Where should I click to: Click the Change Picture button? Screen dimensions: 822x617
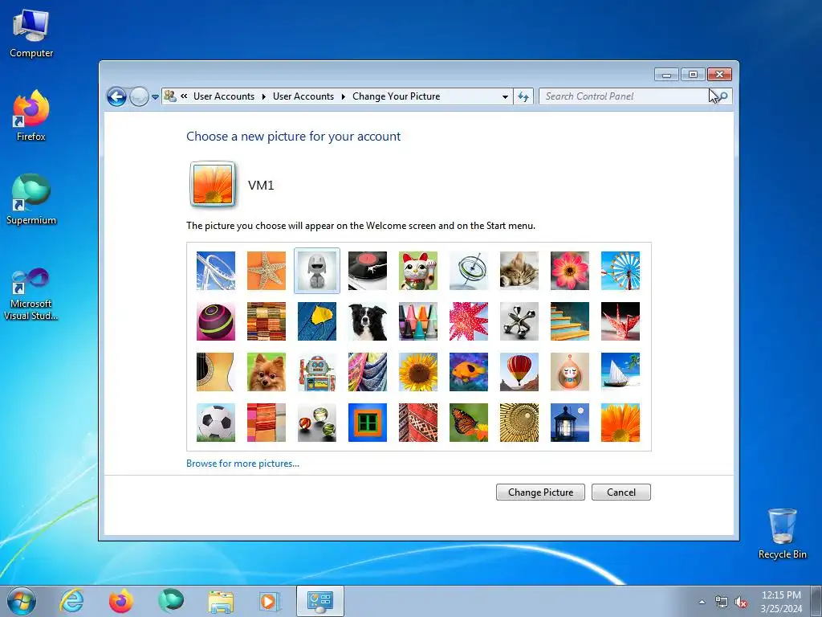pyautogui.click(x=540, y=492)
